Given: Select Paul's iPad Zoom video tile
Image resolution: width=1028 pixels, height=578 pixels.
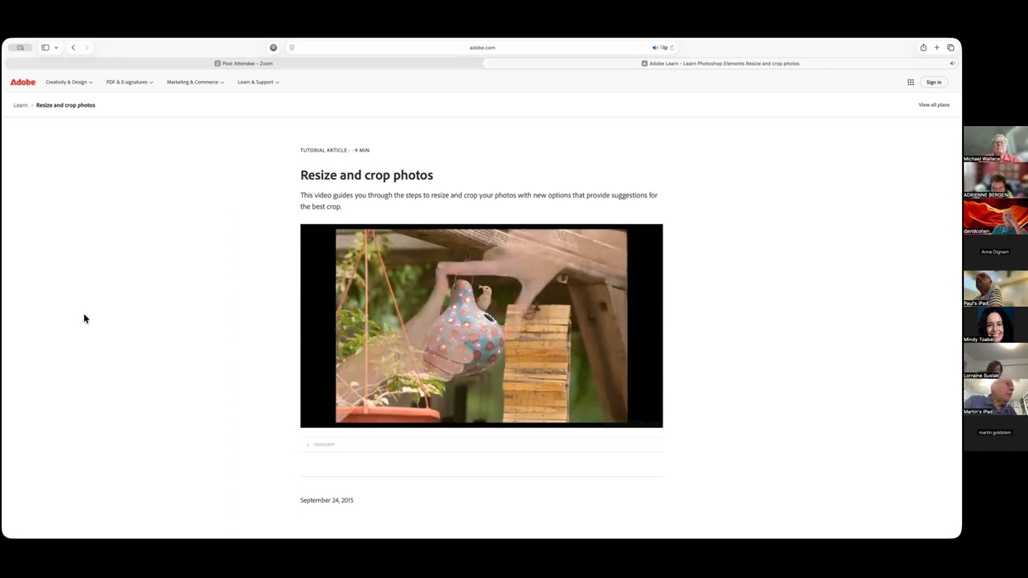Looking at the screenshot, I should tap(995, 289).
